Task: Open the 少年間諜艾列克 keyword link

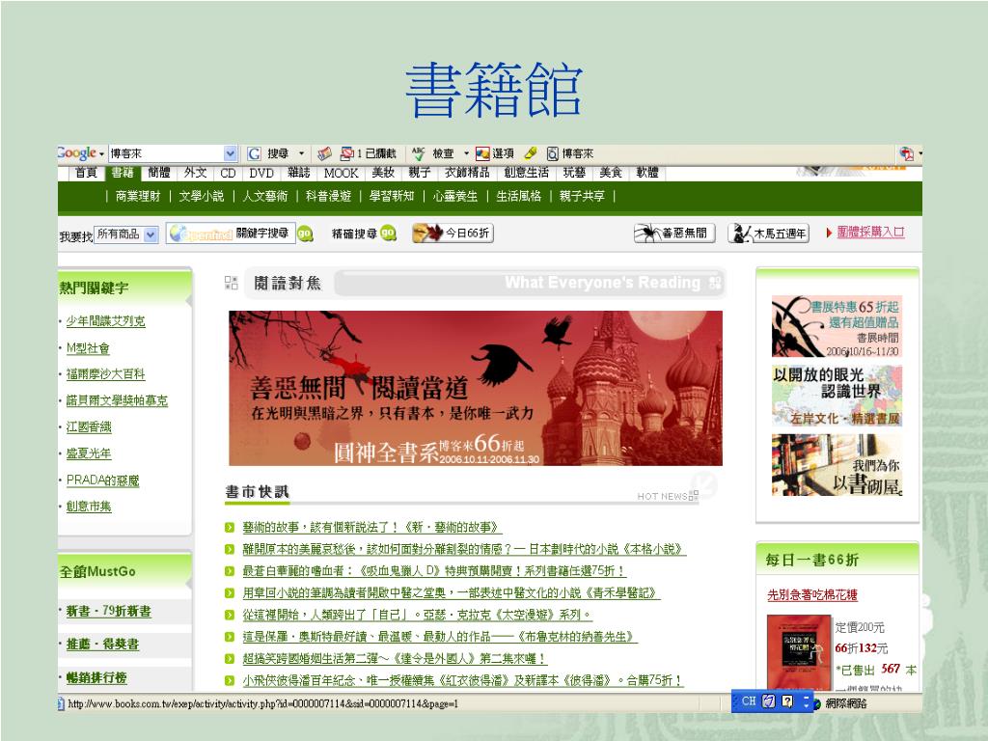Action: point(106,321)
